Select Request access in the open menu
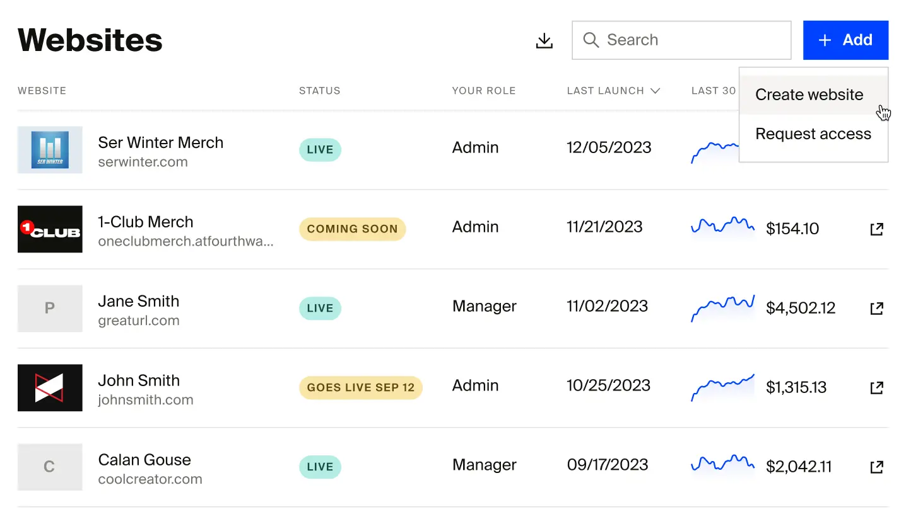906x524 pixels. click(x=813, y=134)
